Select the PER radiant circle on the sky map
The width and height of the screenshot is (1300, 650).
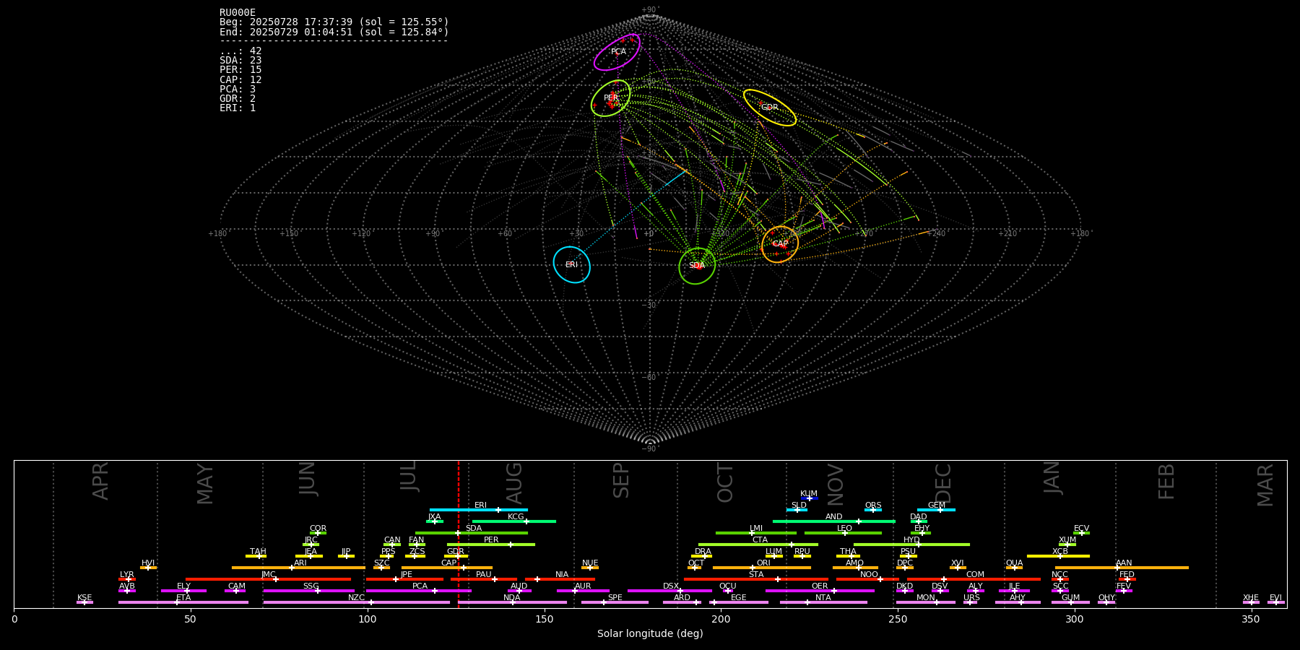(611, 98)
